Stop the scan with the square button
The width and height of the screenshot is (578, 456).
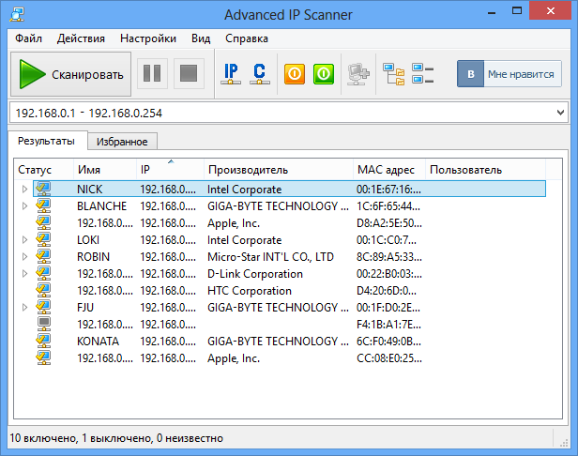(189, 73)
